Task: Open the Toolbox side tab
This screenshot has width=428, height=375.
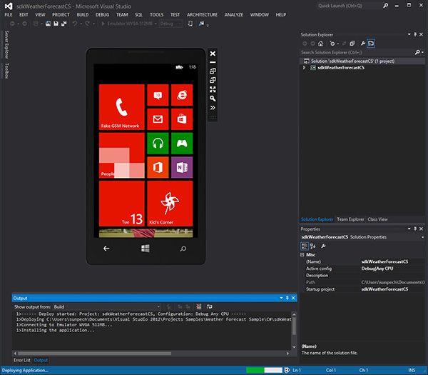Action: coord(7,71)
